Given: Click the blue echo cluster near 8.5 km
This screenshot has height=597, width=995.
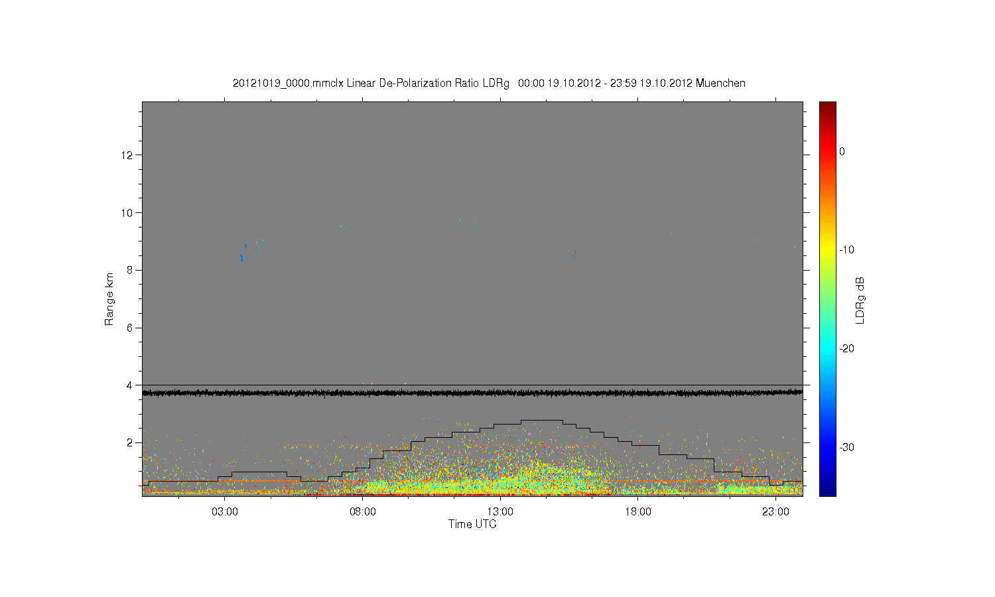Looking at the screenshot, I should click(x=242, y=258).
